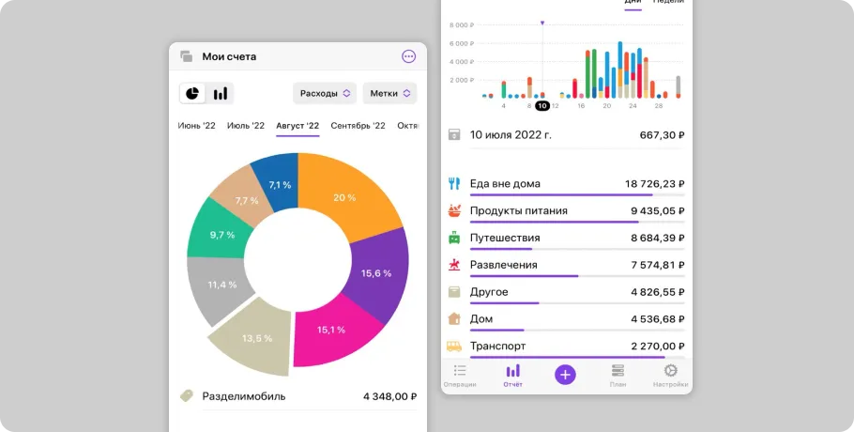This screenshot has width=854, height=432.
Task: Switch to pie chart view
Action: point(193,93)
